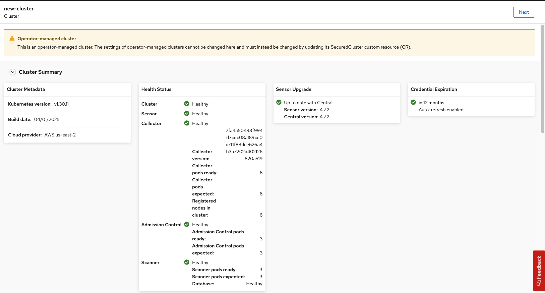This screenshot has height=293, width=545.
Task: Select the new-cluster title text
Action: pyautogui.click(x=19, y=9)
